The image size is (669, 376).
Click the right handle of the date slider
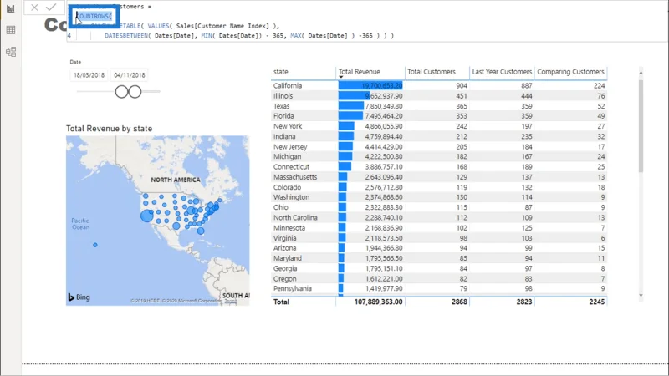[135, 92]
